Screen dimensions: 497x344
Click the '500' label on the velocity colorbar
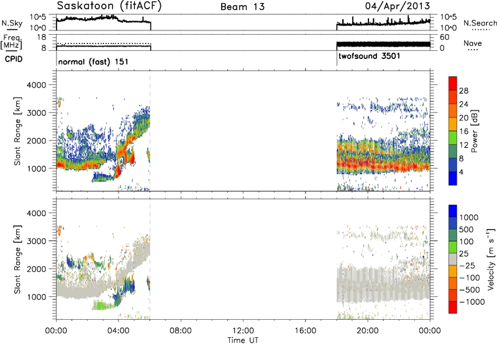(x=468, y=230)
